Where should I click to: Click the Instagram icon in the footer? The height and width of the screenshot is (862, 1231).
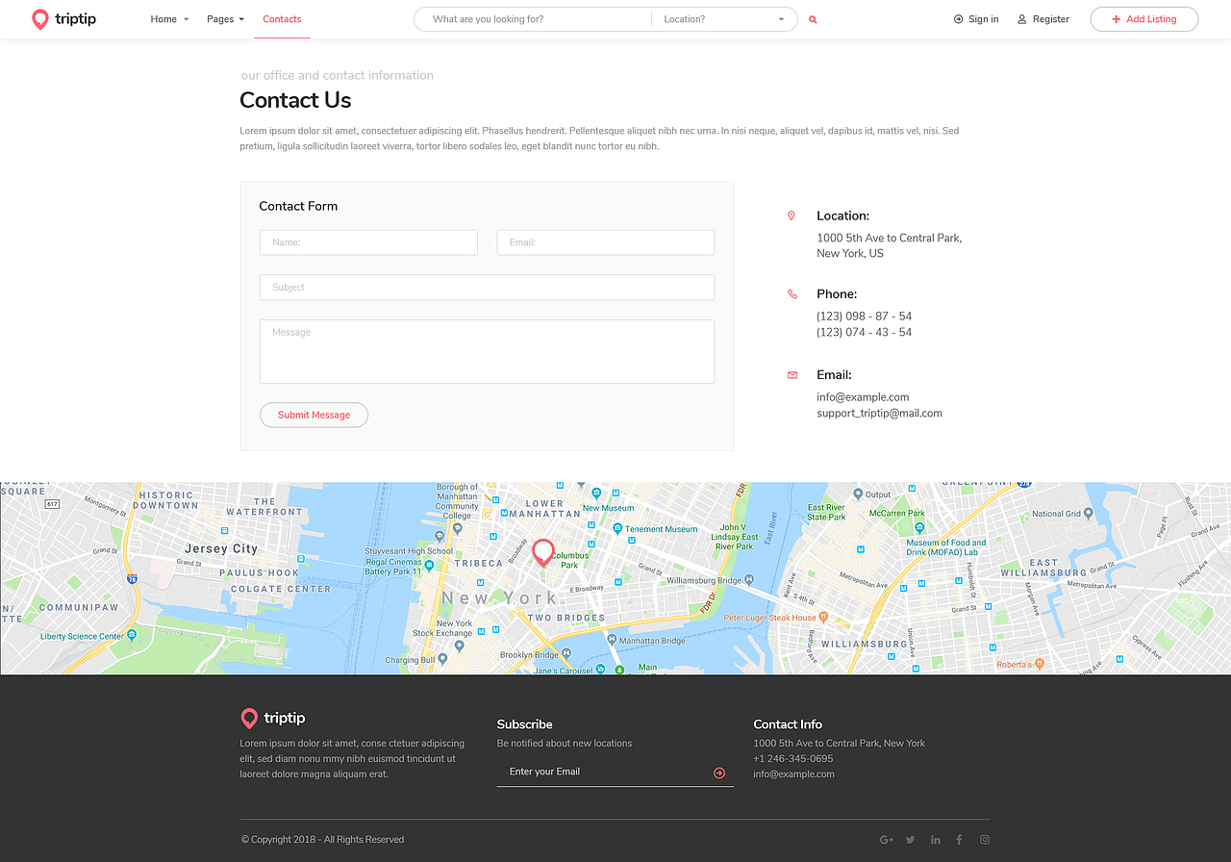click(984, 839)
